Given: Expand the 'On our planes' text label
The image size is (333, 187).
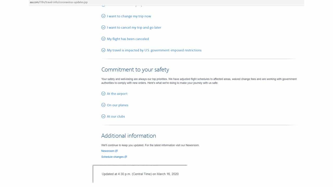Looking at the screenshot, I should [117, 105].
